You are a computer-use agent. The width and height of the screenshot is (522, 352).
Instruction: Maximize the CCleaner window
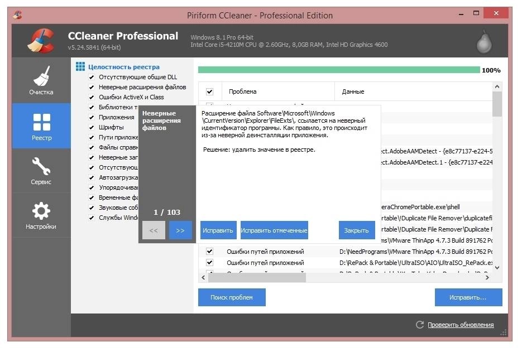click(476, 13)
